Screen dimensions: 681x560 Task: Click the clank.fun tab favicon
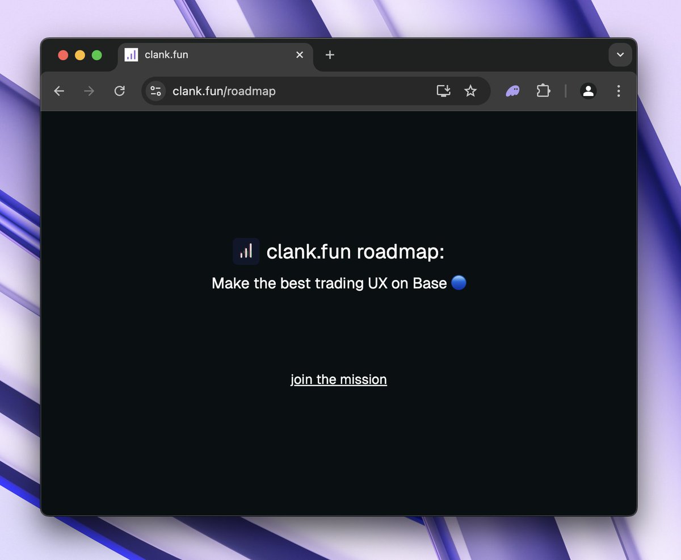click(131, 55)
